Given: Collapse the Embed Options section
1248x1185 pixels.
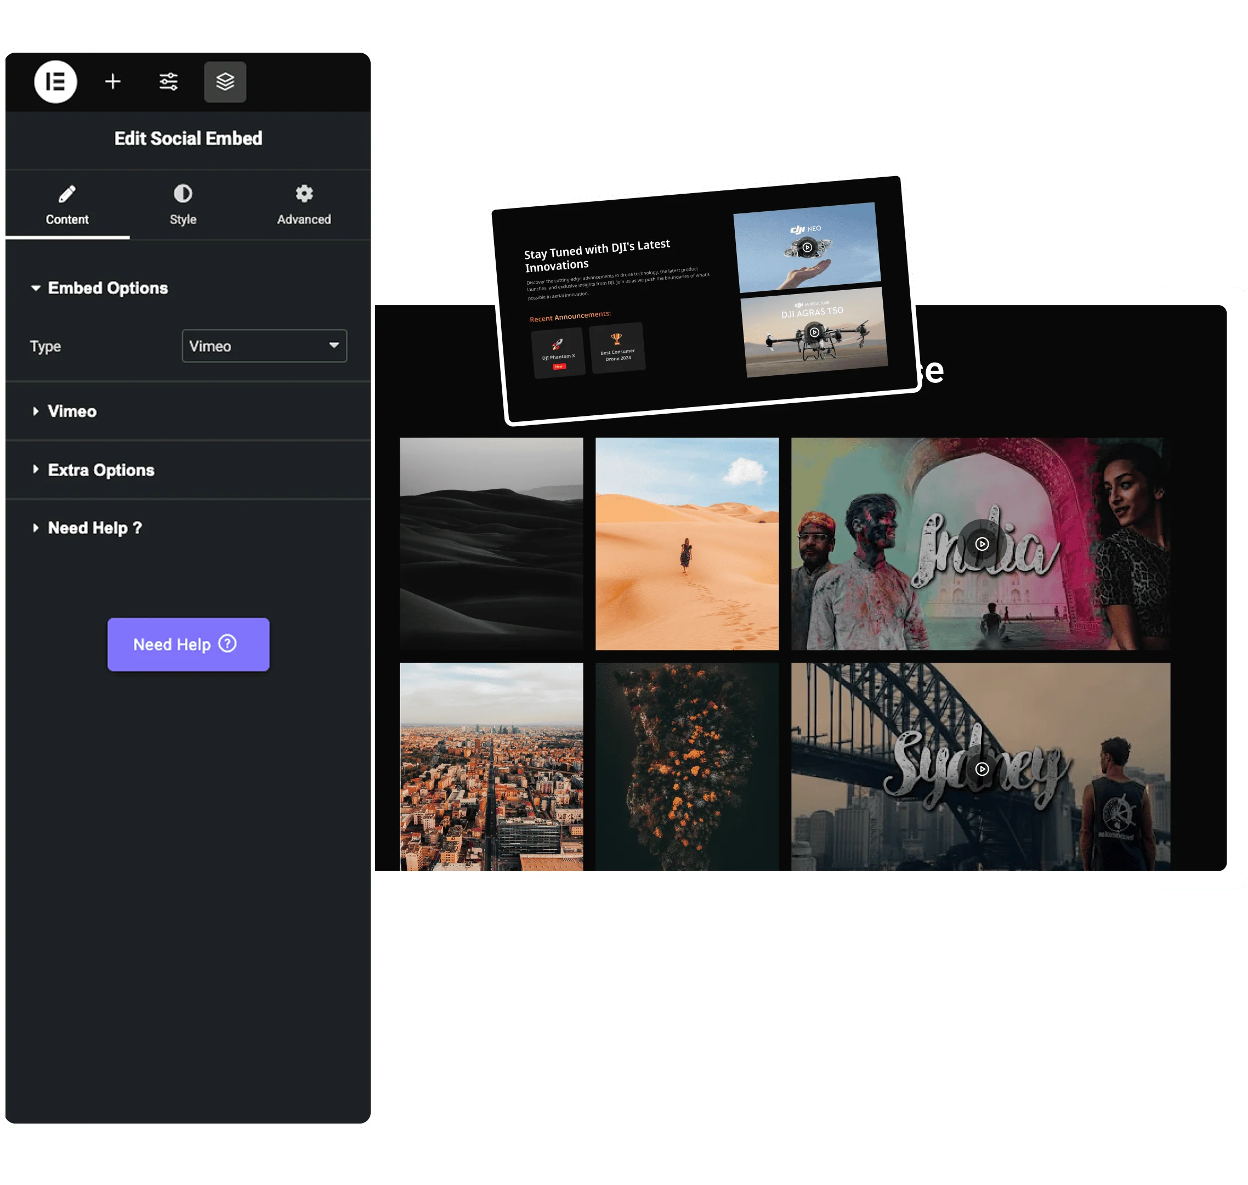Looking at the screenshot, I should click(x=101, y=288).
